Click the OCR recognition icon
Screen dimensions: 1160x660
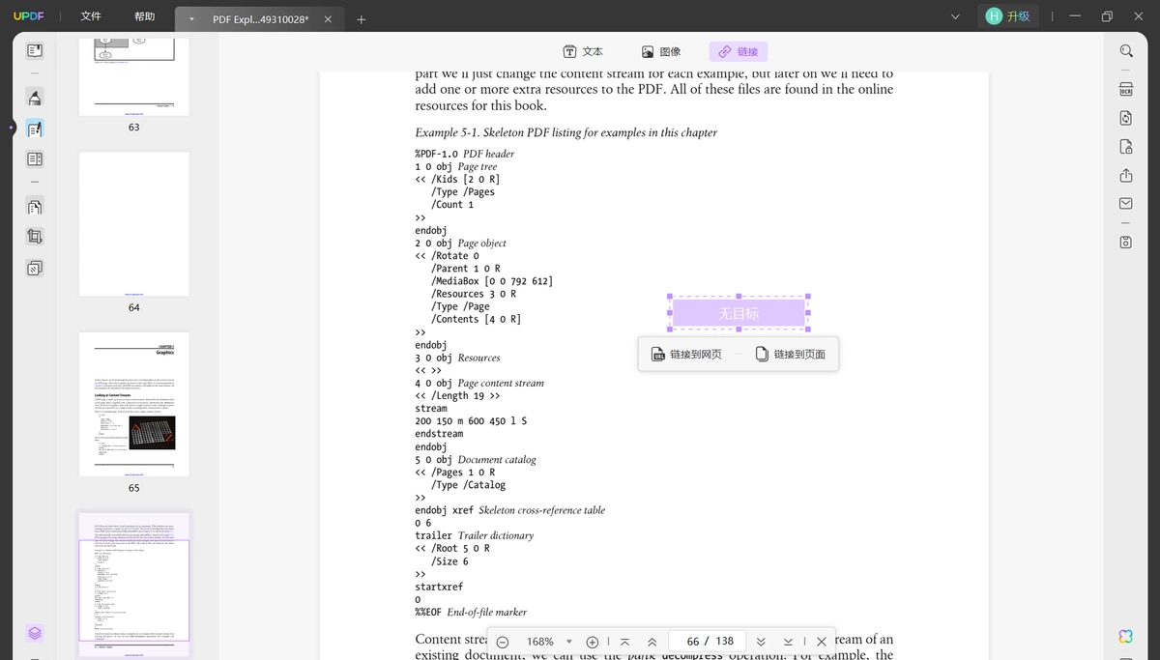pyautogui.click(x=1126, y=89)
